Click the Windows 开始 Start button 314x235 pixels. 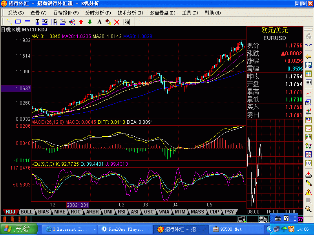click(19, 229)
